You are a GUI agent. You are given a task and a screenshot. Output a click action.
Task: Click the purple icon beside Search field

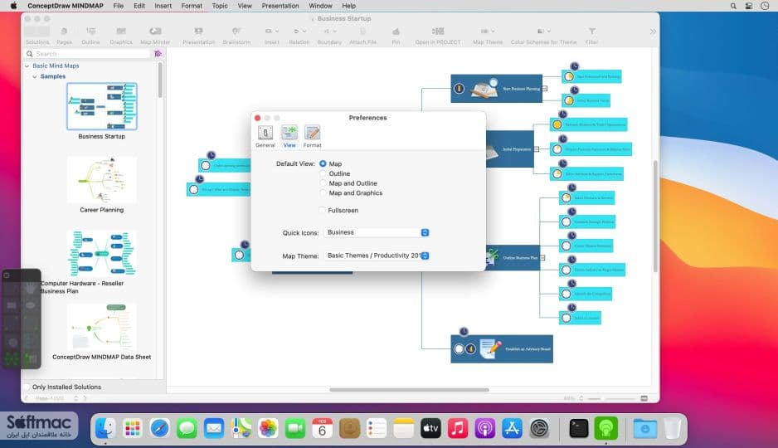click(158, 54)
